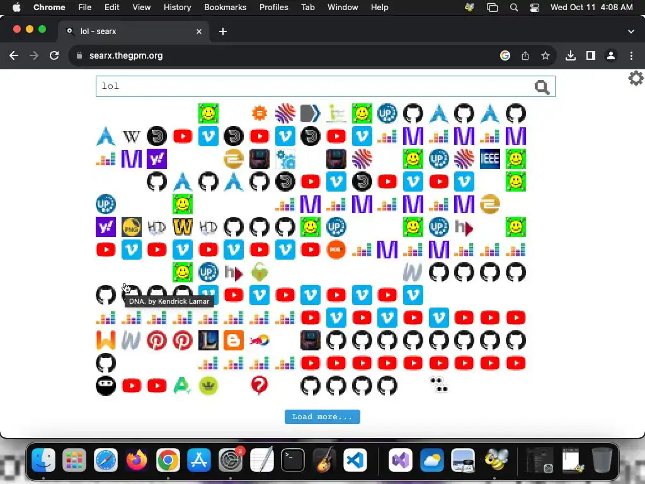Share this page from the address bar
This screenshot has width=645, height=484.
[x=525, y=55]
